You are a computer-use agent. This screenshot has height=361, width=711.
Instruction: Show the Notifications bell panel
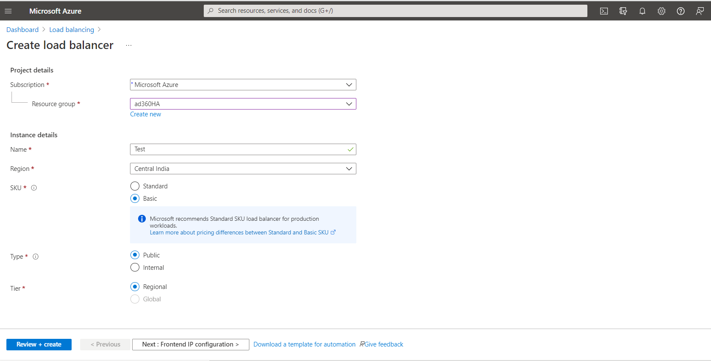pos(642,11)
